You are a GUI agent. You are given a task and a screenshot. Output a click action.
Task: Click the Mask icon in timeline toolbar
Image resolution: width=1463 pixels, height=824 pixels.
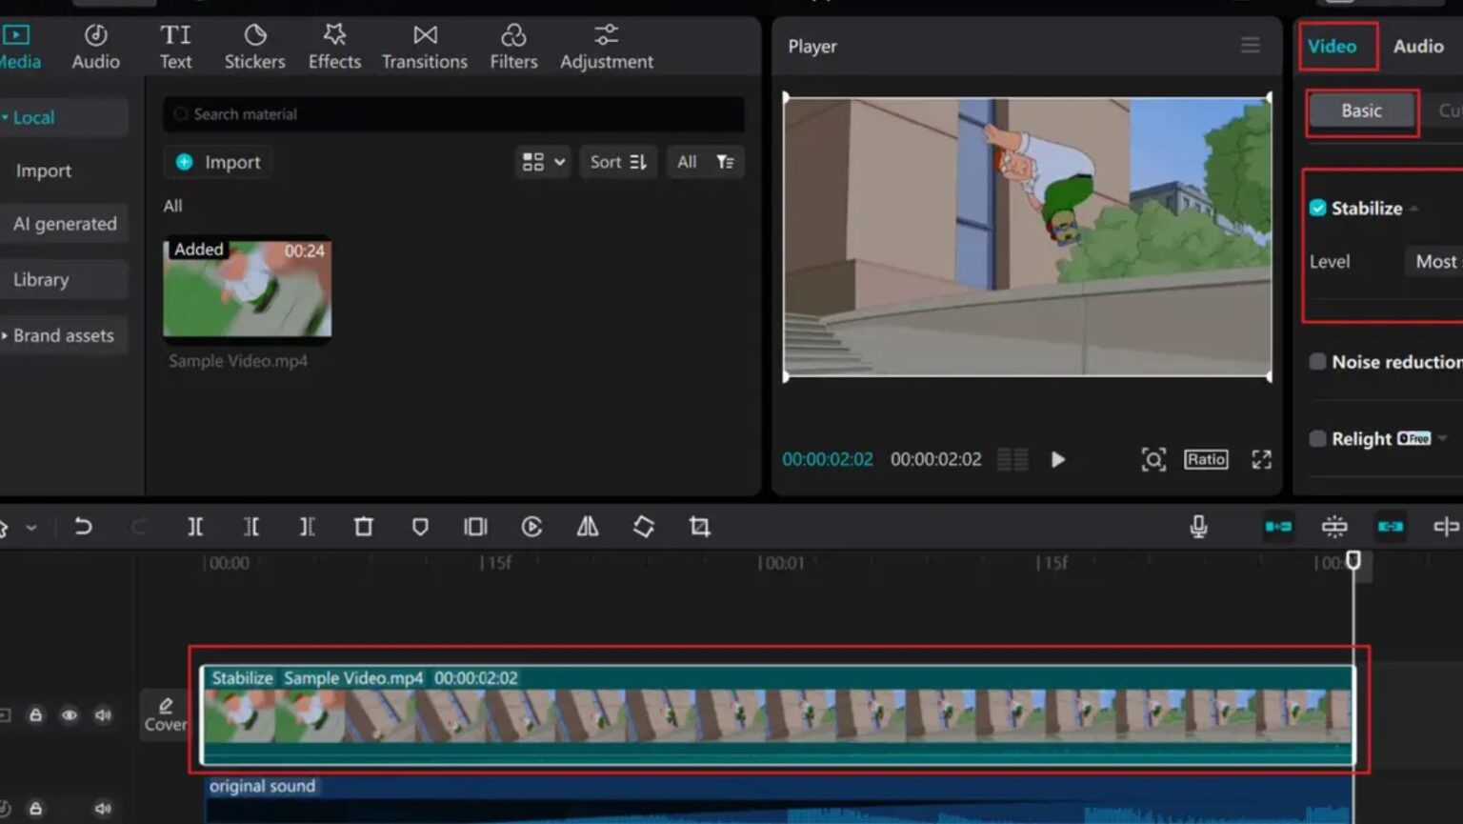point(420,526)
